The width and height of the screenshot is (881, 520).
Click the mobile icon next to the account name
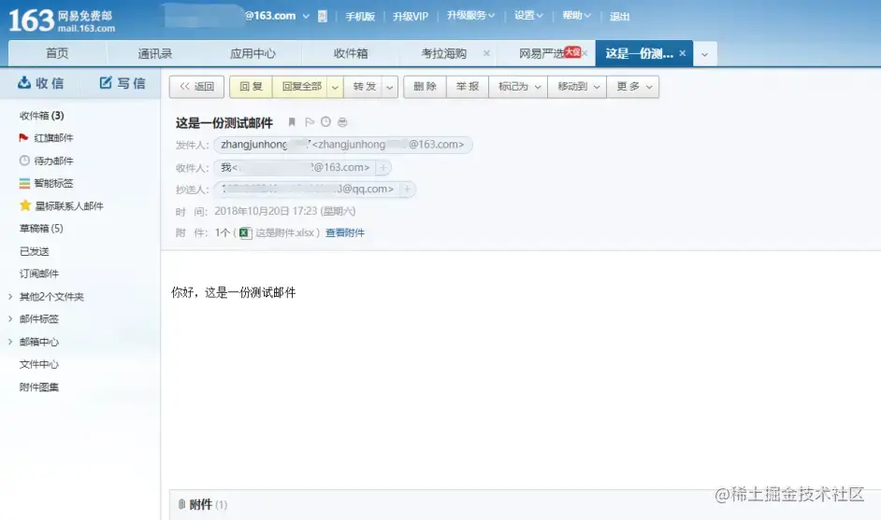[323, 16]
